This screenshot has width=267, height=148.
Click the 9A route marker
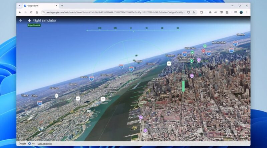coord(169,64)
